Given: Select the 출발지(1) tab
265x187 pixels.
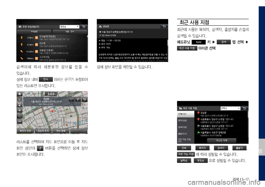Looking at the screenshot, I should tap(185, 134).
